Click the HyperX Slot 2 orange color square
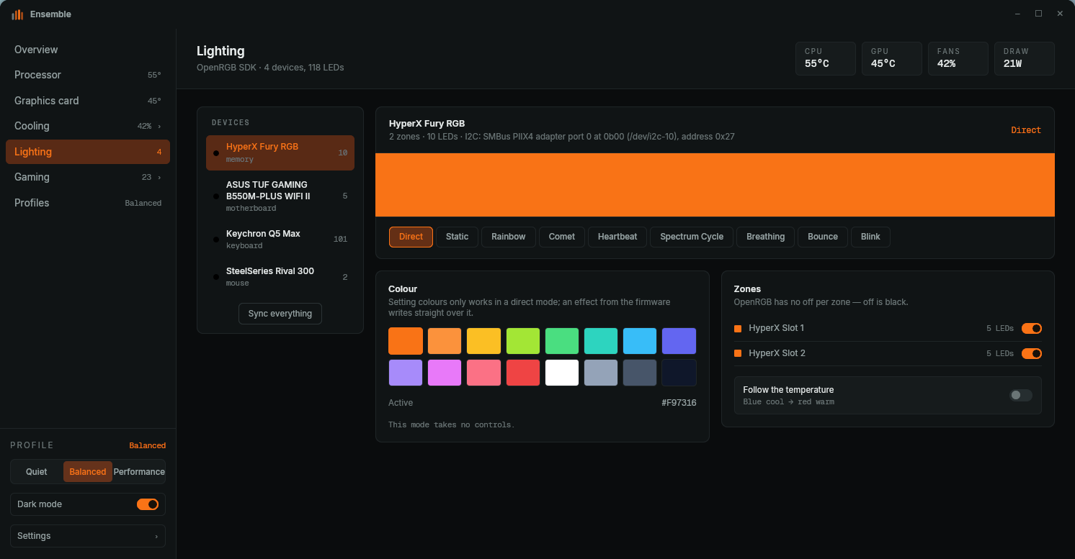 738,353
